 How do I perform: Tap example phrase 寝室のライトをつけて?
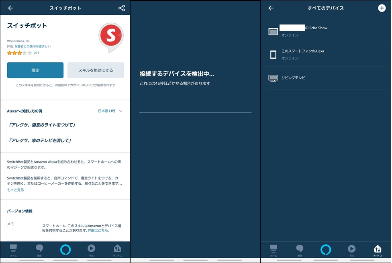point(42,125)
